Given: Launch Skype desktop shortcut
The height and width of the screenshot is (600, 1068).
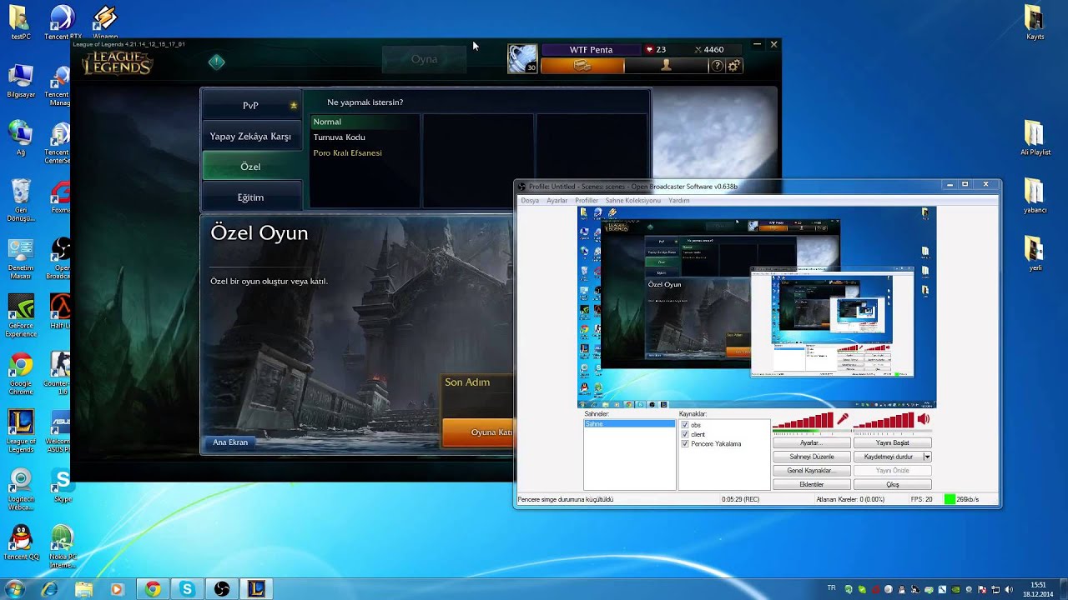Looking at the screenshot, I should 63,486.
